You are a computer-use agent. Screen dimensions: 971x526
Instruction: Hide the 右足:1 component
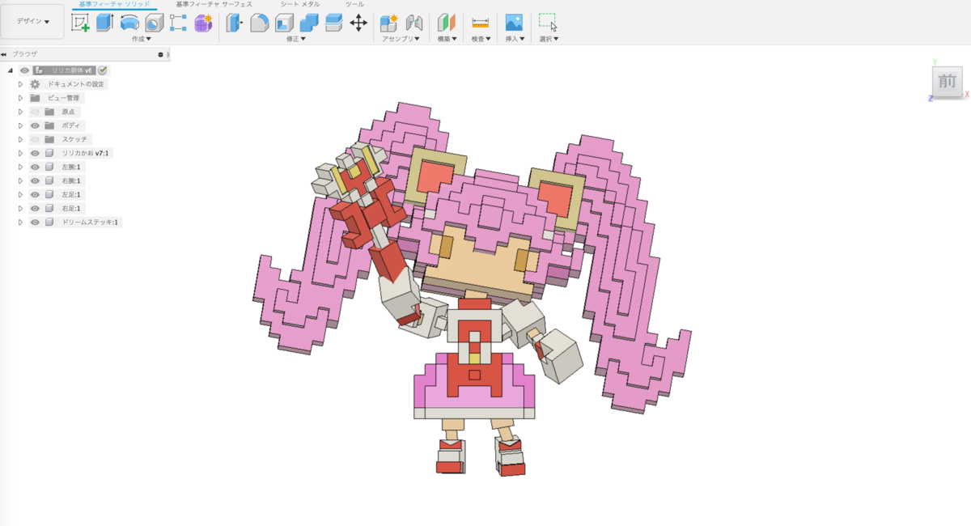click(35, 208)
